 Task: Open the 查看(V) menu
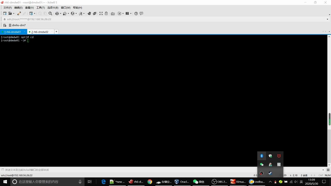tap(29, 8)
